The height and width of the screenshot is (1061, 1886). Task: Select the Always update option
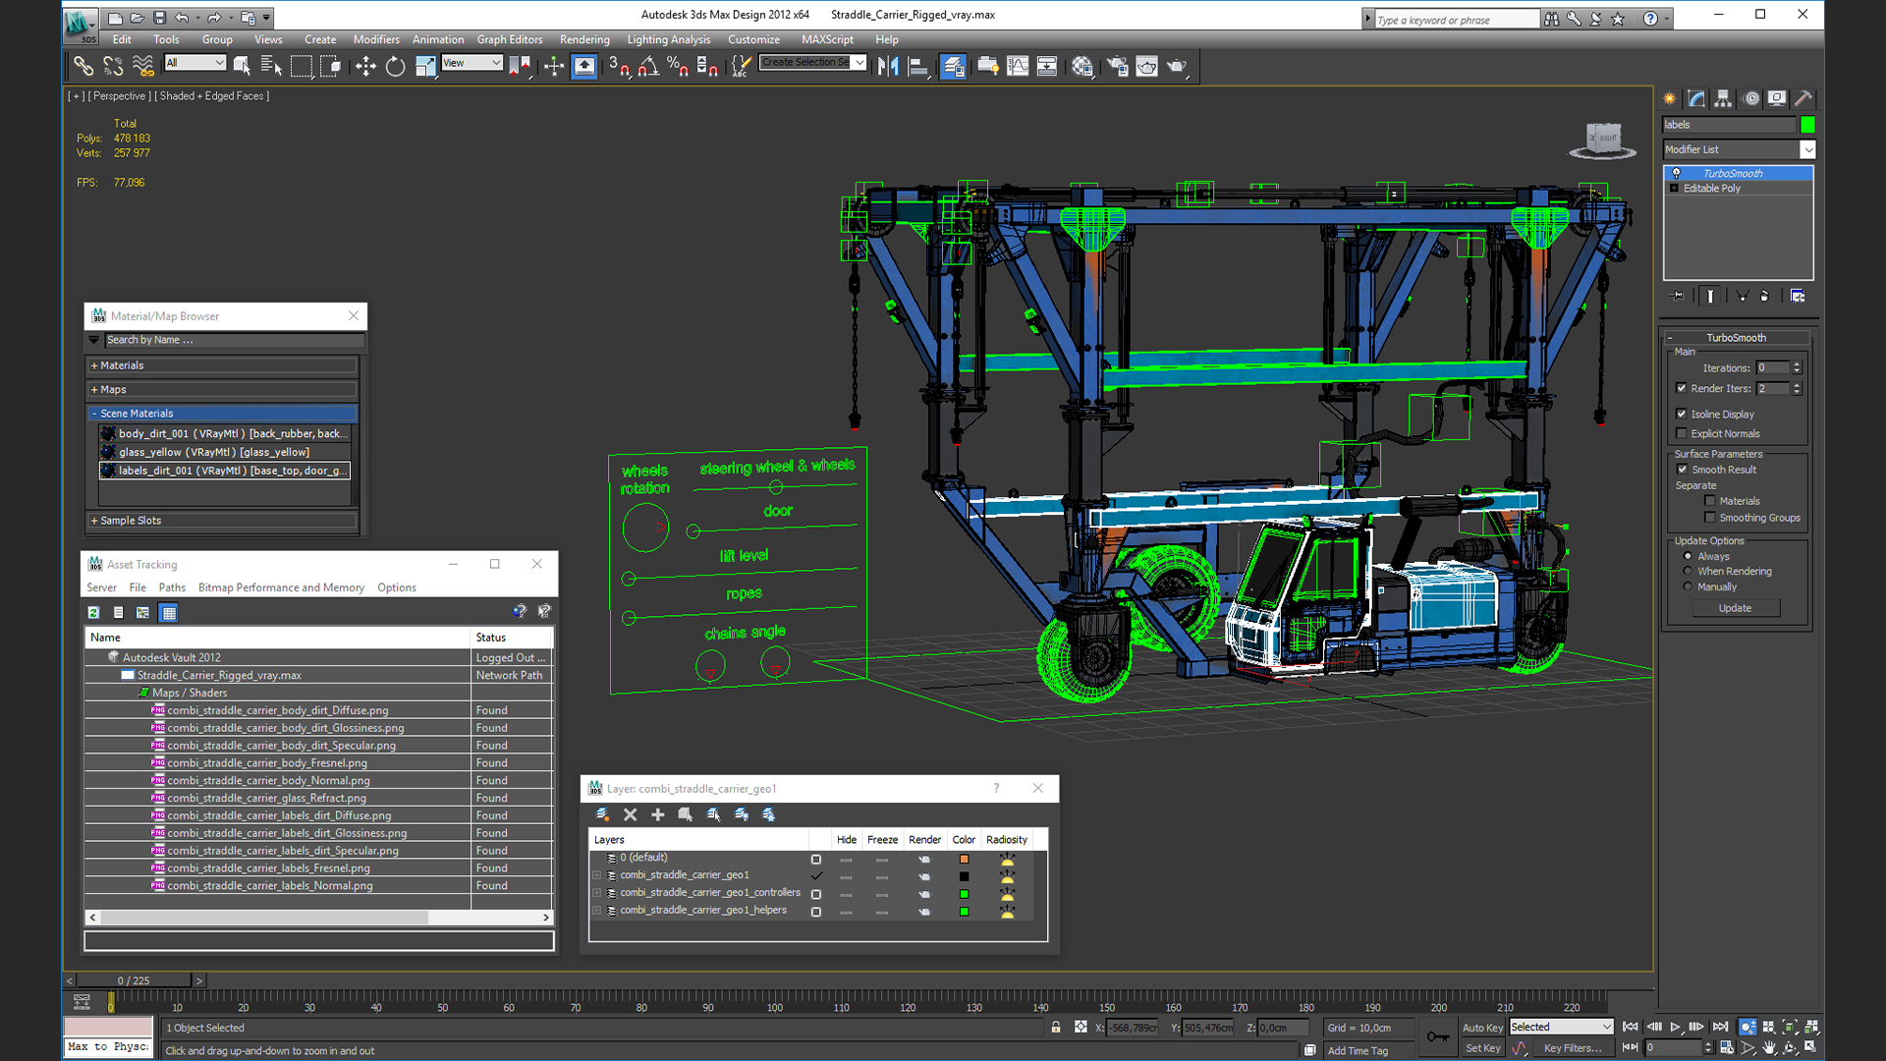pyautogui.click(x=1689, y=556)
